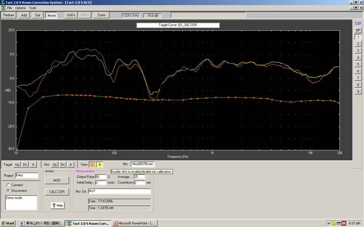Image resolution: width=364 pixels, height=227 pixels.
Task: Select the BP button in the COR panel
Action: click(x=358, y=30)
